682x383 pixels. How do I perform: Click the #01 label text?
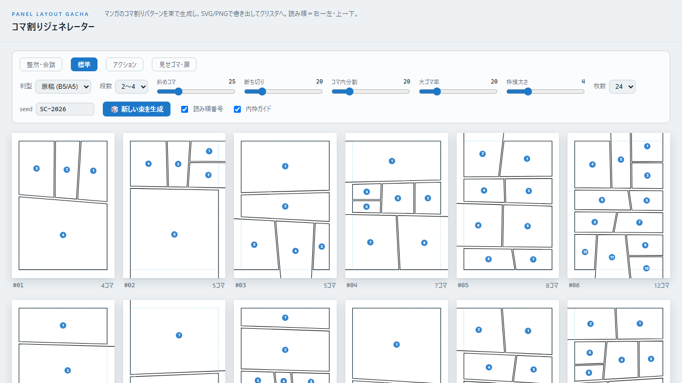(18, 285)
